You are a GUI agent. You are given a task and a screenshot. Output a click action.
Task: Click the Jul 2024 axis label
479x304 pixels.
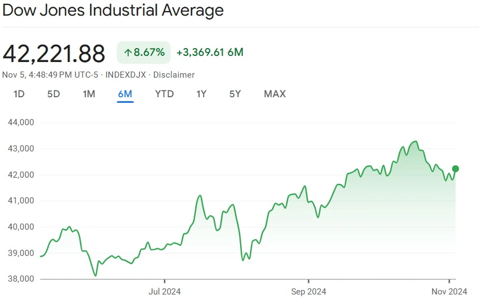pos(165,292)
